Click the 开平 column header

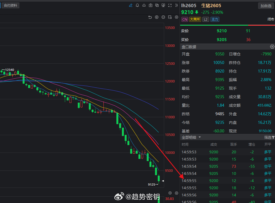point(268,145)
